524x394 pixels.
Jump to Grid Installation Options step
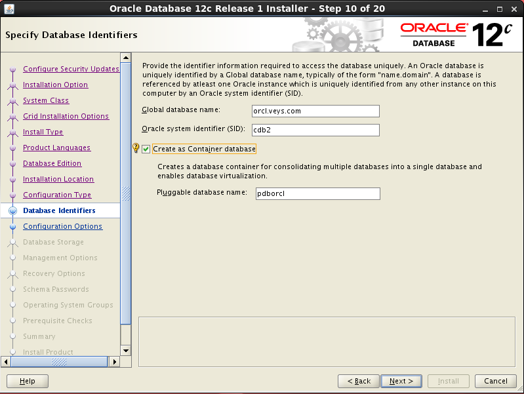66,116
